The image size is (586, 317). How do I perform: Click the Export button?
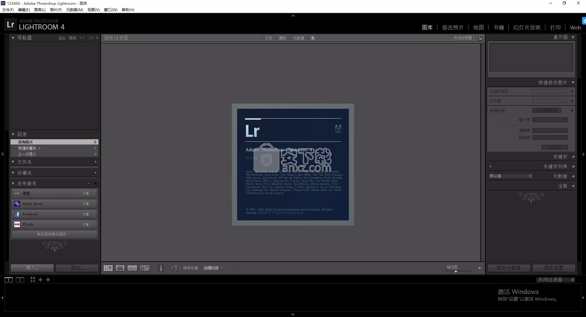pyautogui.click(x=77, y=268)
